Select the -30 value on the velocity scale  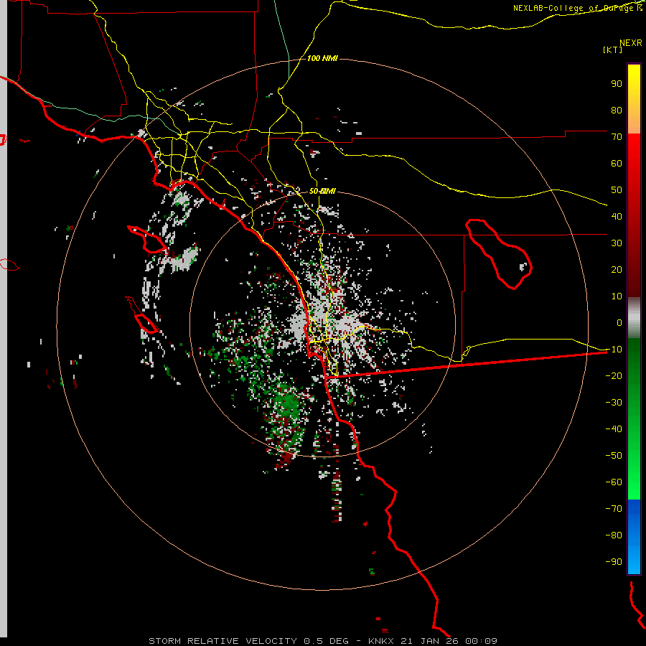[614, 403]
